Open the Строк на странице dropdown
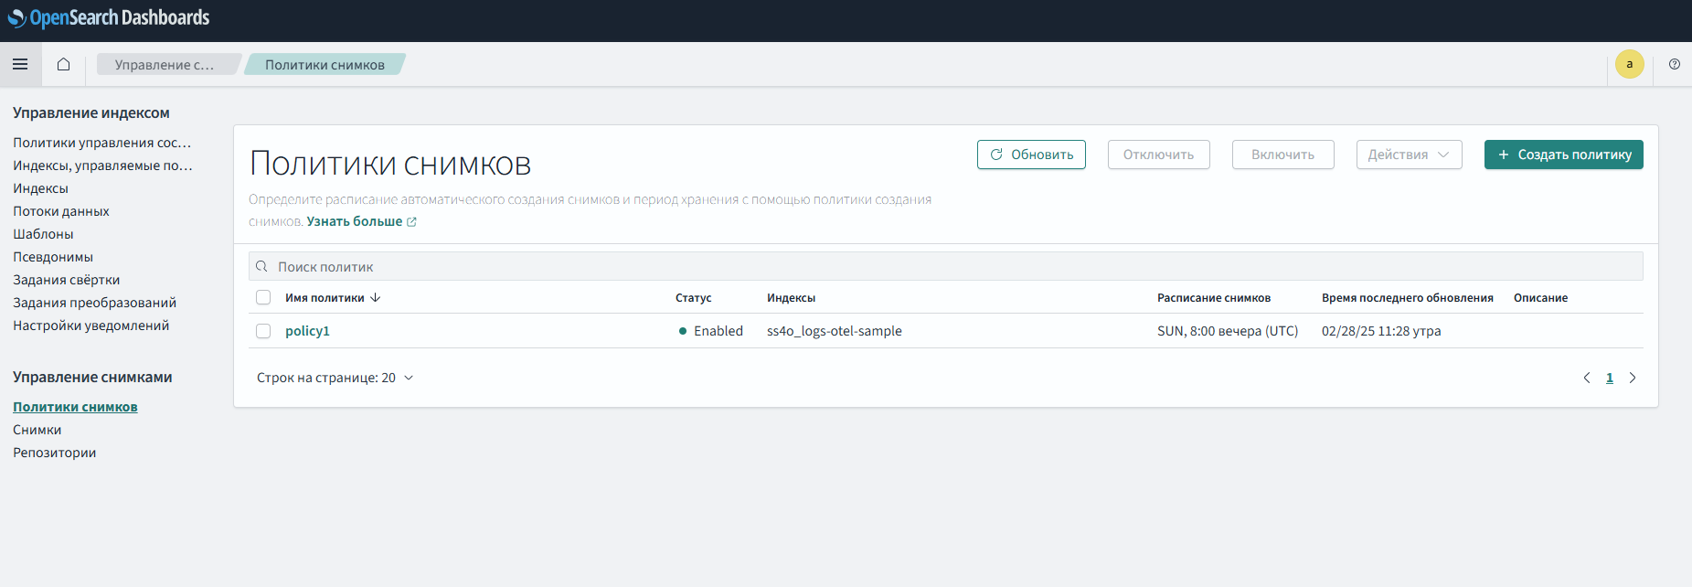 point(335,378)
